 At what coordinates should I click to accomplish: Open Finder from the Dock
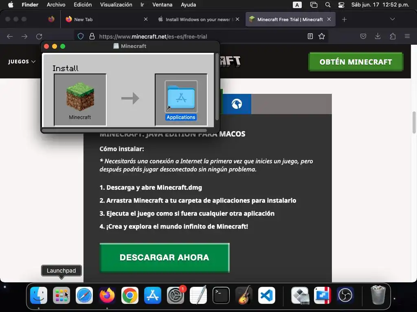[x=39, y=295]
